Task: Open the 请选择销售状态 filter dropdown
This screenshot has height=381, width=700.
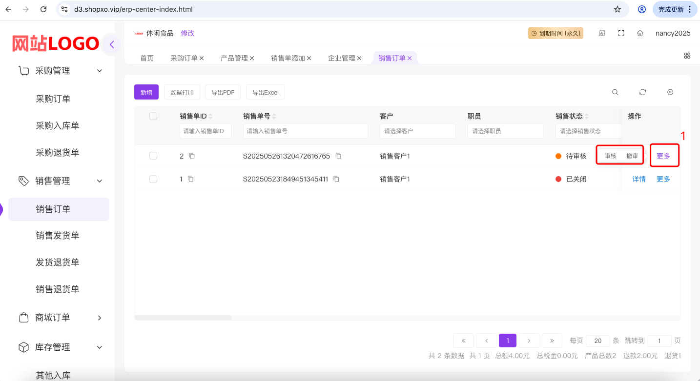Action: pyautogui.click(x=589, y=131)
